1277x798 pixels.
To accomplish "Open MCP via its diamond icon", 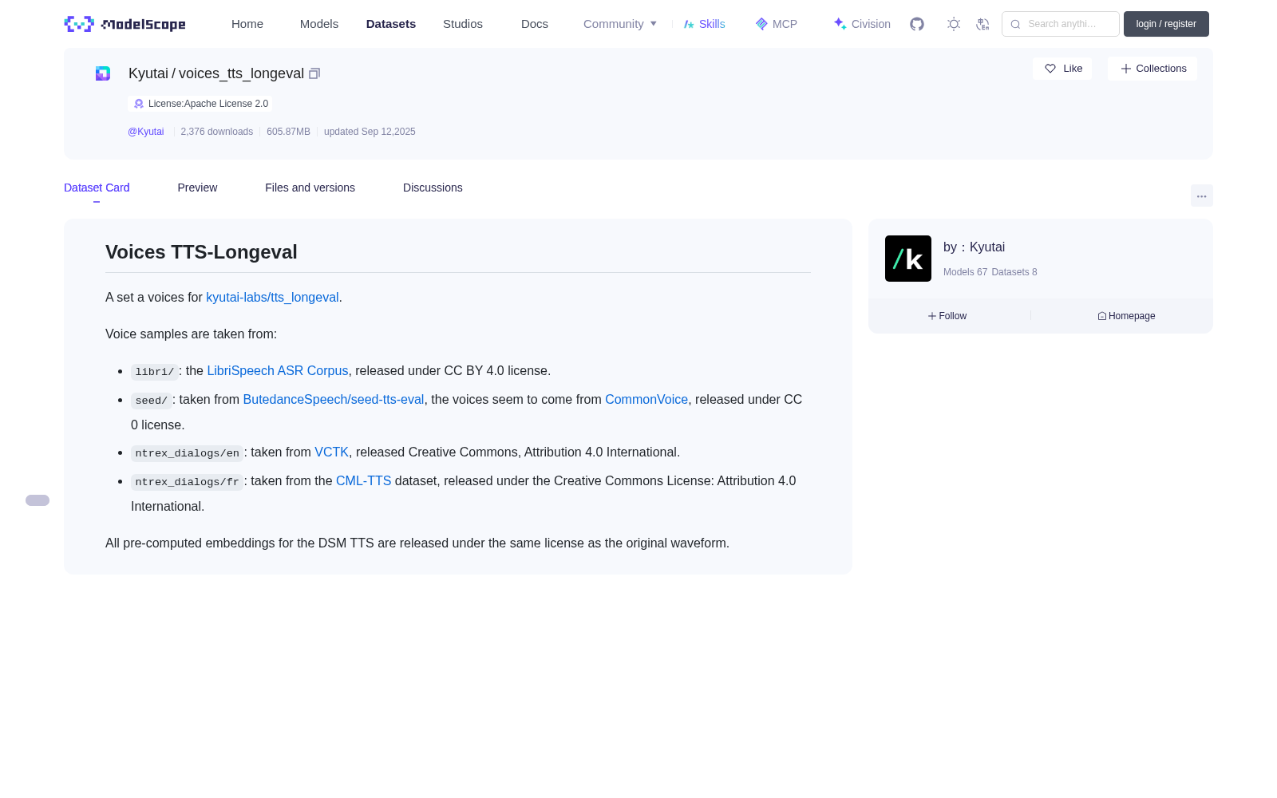I will pyautogui.click(x=761, y=24).
